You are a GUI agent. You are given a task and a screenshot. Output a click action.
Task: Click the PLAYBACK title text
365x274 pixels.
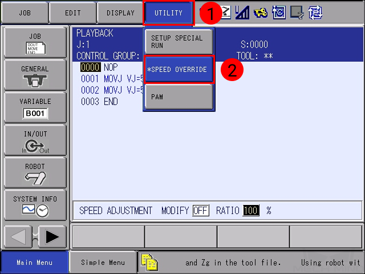95,33
